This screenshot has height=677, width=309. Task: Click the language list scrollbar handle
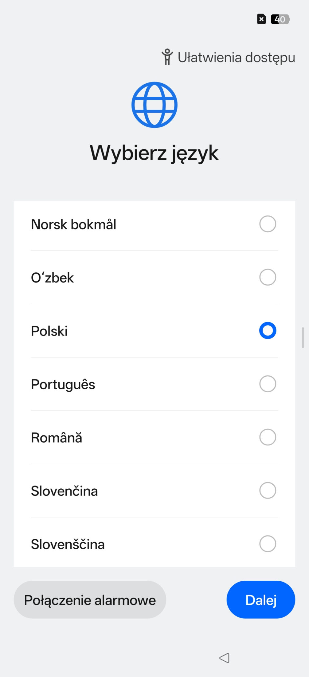click(x=303, y=338)
